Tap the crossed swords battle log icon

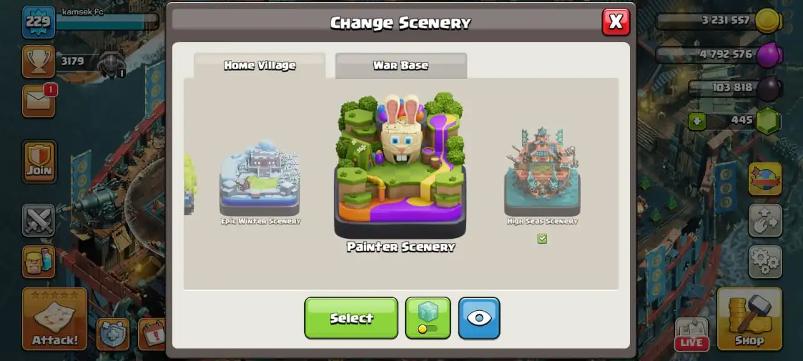coord(39,220)
